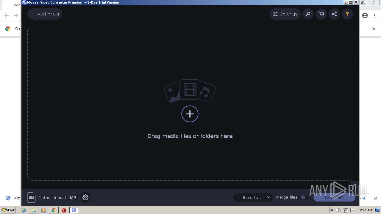Minimize the Movavi Video Converter window
This screenshot has height=214, width=381.
point(346,2)
